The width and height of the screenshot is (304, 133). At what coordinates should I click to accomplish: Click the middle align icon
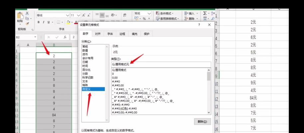[102, 15]
